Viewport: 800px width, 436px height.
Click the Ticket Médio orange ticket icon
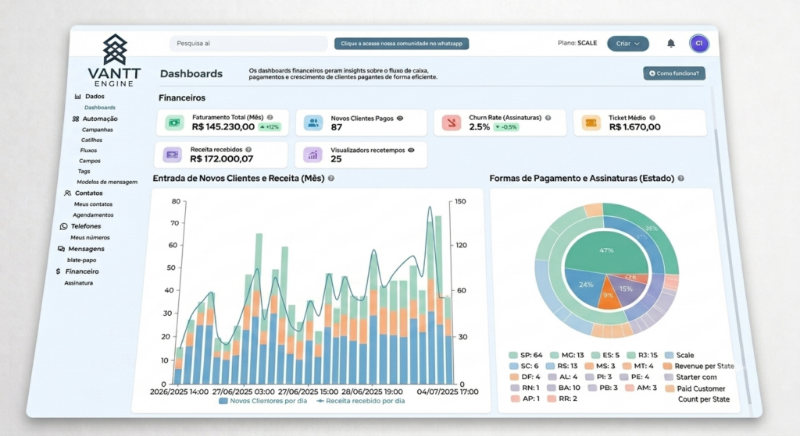[x=591, y=122]
